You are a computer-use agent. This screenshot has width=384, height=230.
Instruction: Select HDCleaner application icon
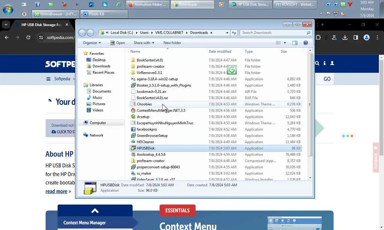tap(133, 142)
